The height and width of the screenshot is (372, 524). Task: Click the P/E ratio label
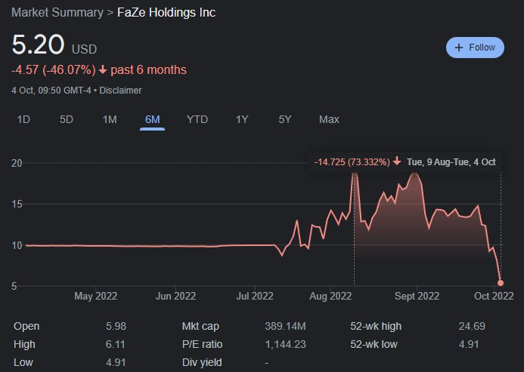(x=202, y=344)
